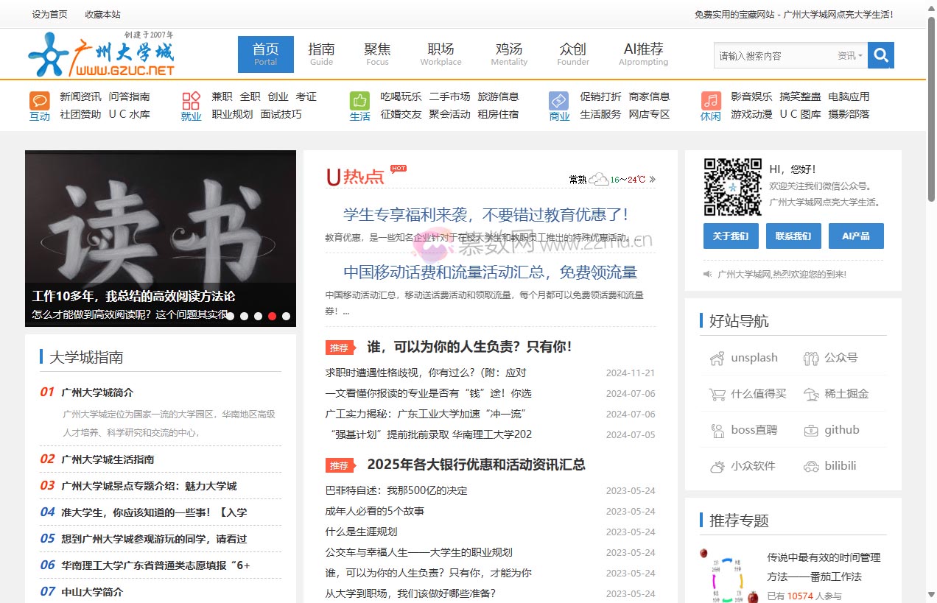Select the 互动 speech-bubble category icon
937x603 pixels.
click(x=40, y=101)
